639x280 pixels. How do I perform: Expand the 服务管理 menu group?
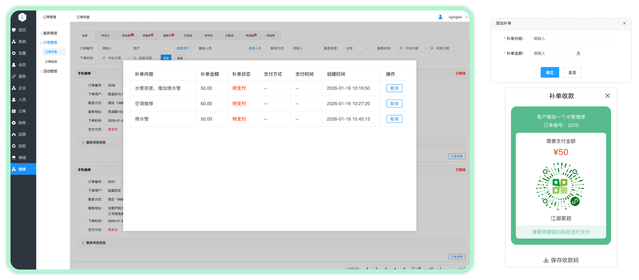point(50,33)
